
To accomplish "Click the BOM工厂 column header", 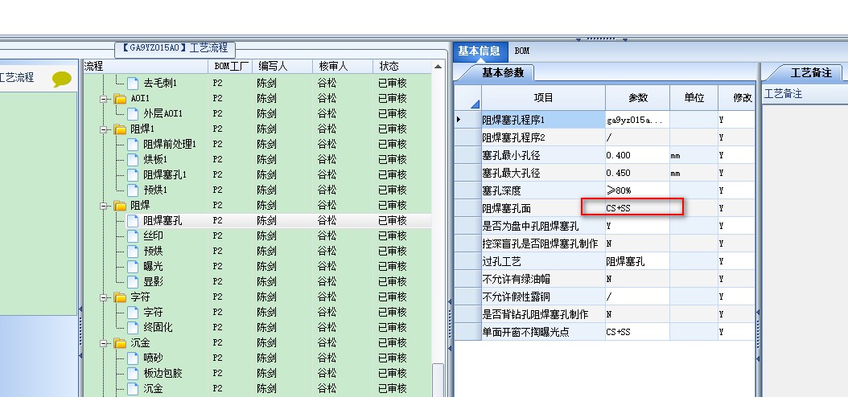I will point(232,67).
